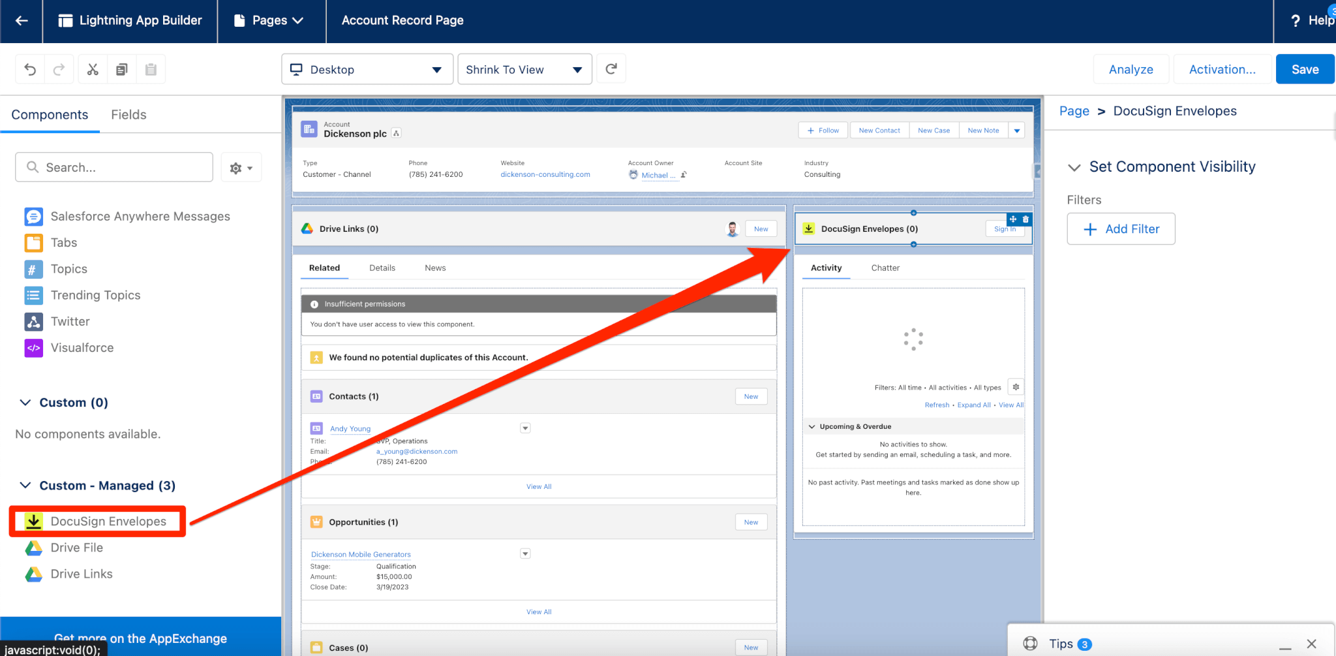Image resolution: width=1336 pixels, height=656 pixels.
Task: Click the Help question mark icon
Action: pyautogui.click(x=1296, y=21)
